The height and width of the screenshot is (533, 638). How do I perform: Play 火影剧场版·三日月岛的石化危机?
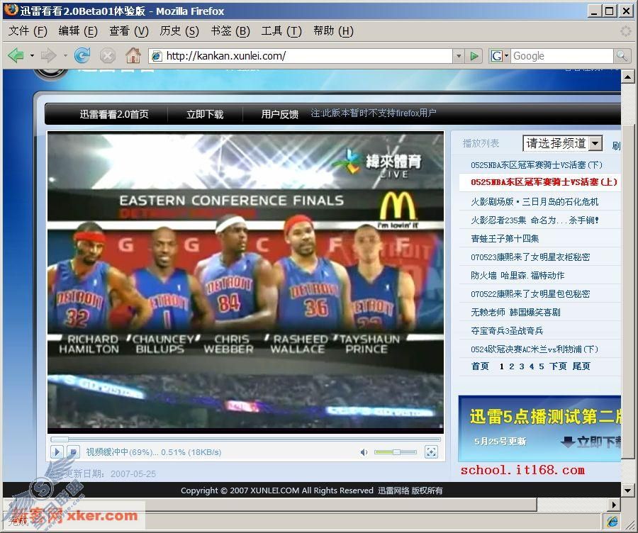(x=535, y=202)
